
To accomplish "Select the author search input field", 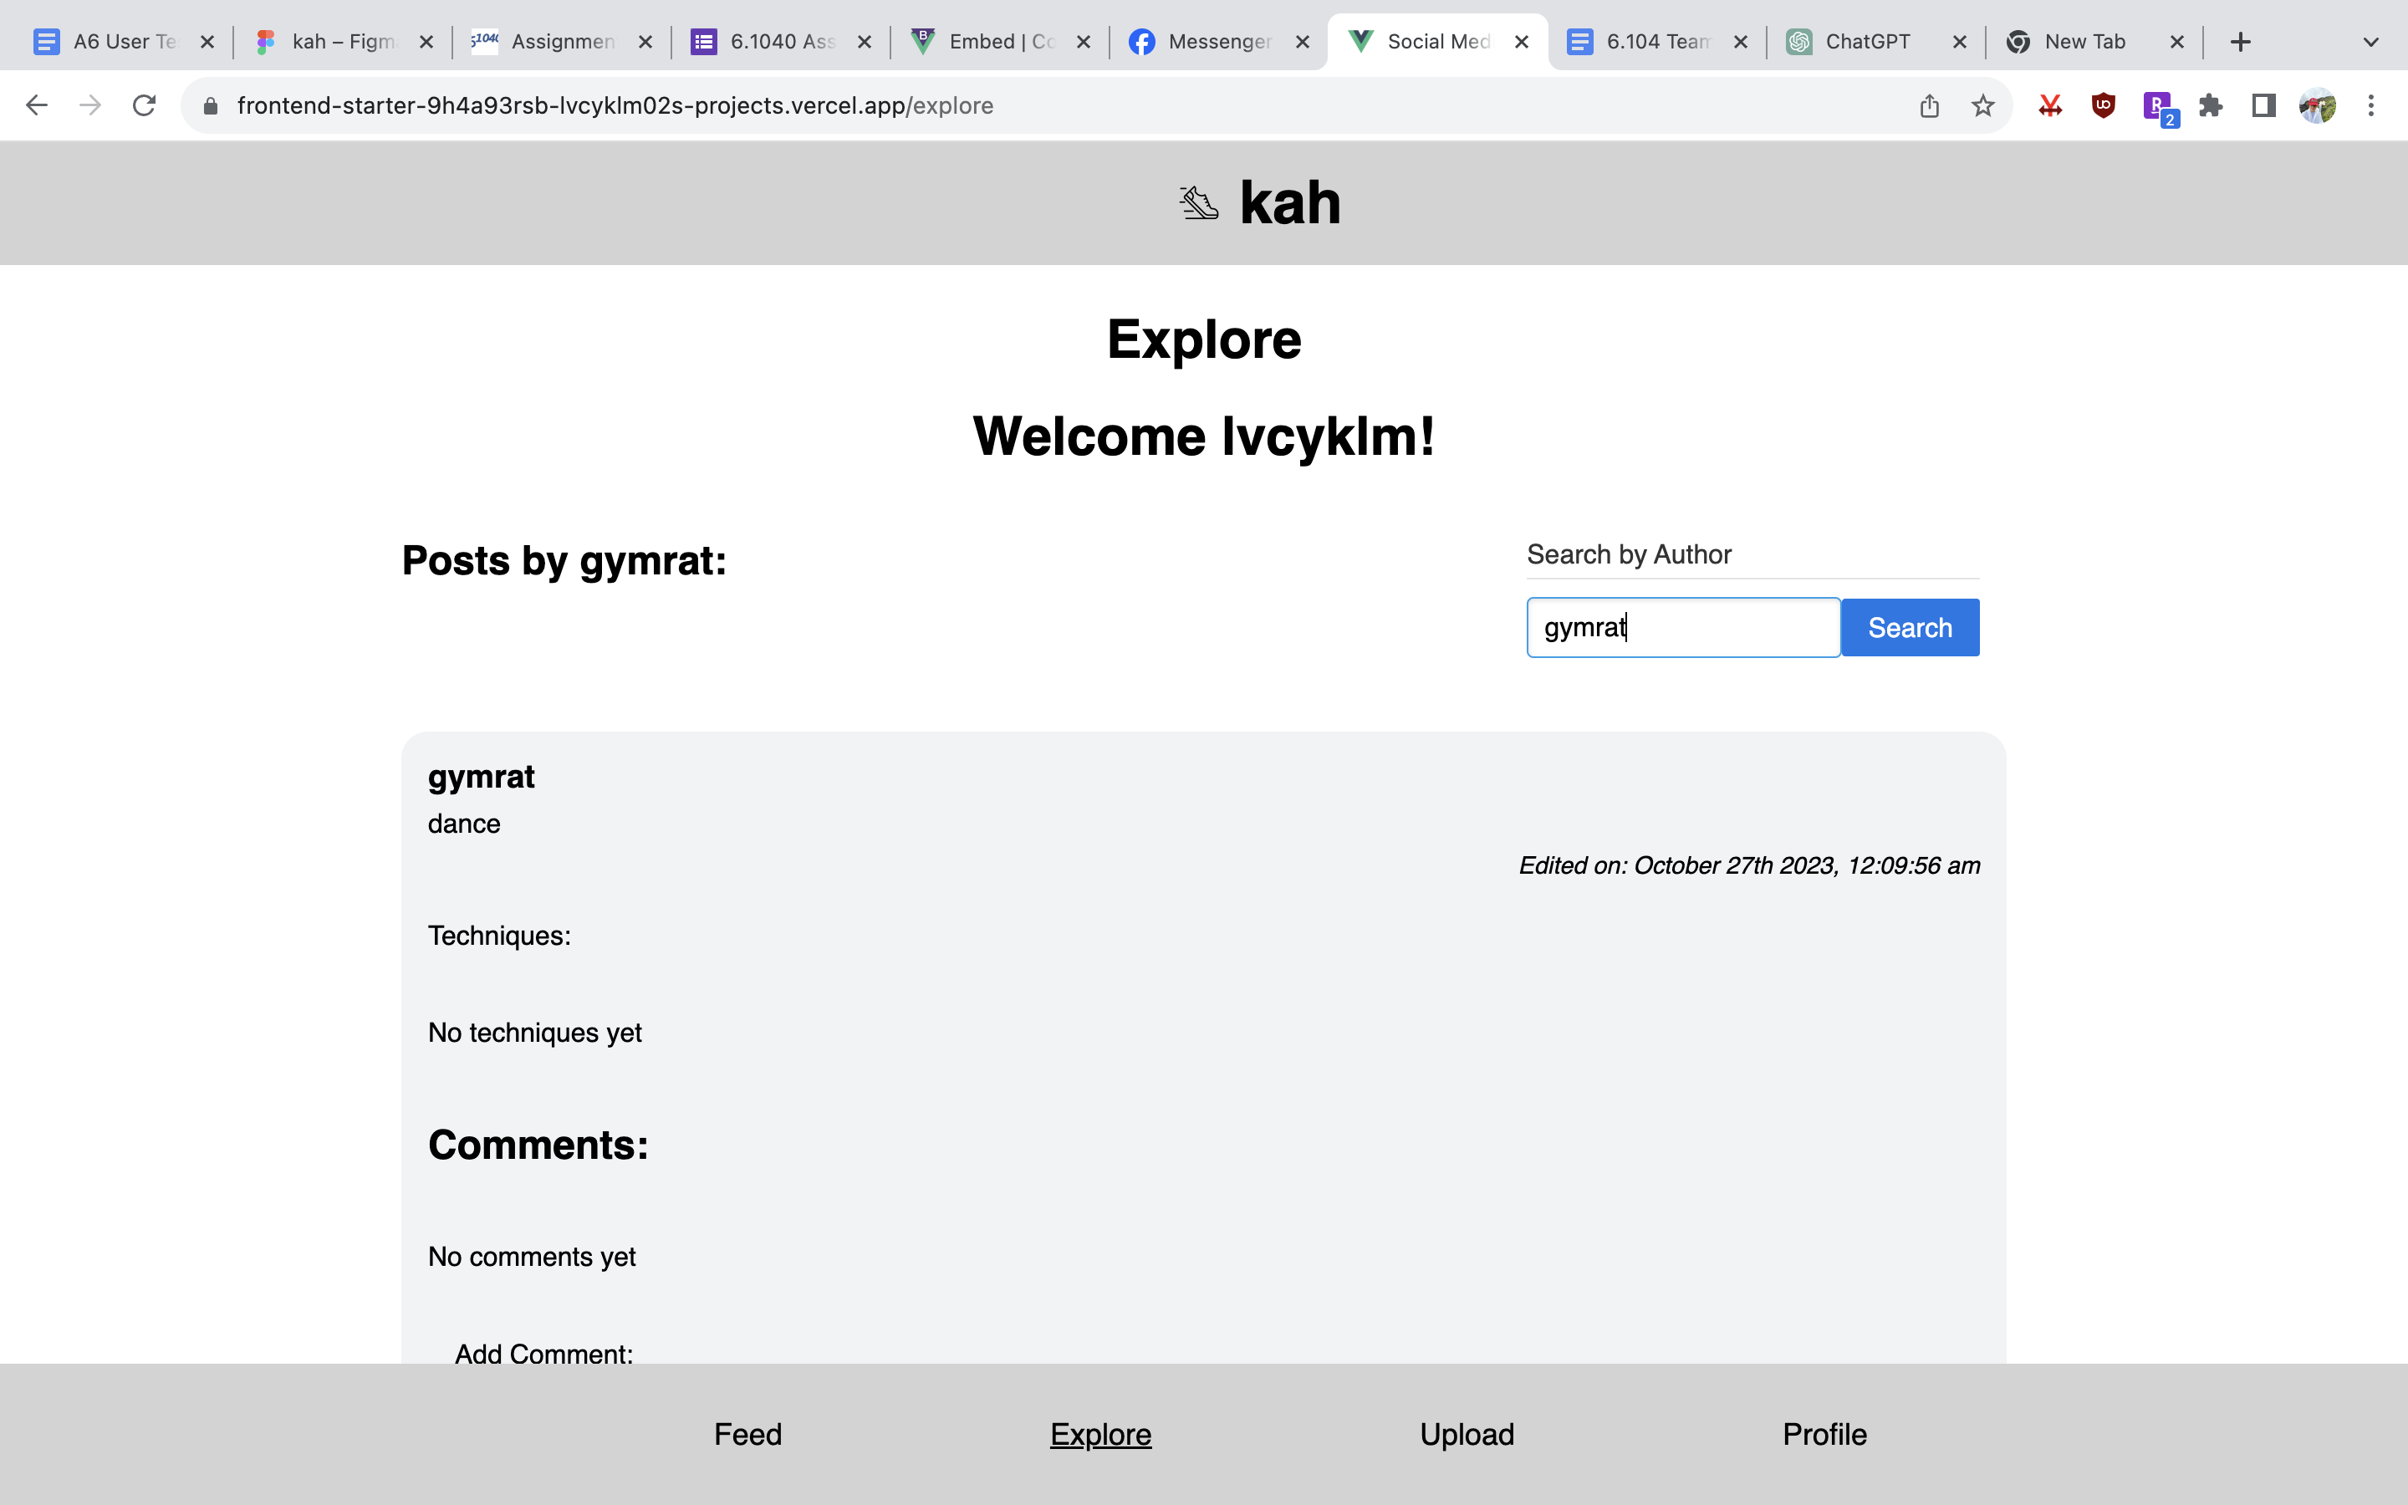I will [x=1683, y=628].
